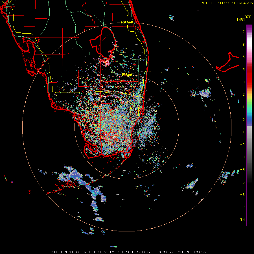The width and height of the screenshot is (254, 254).
Task: Click the 2 label on the color scale
Action: point(244,94)
